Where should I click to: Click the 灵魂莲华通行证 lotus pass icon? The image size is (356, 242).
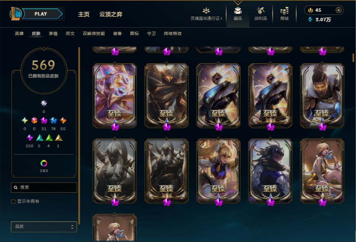(206, 10)
